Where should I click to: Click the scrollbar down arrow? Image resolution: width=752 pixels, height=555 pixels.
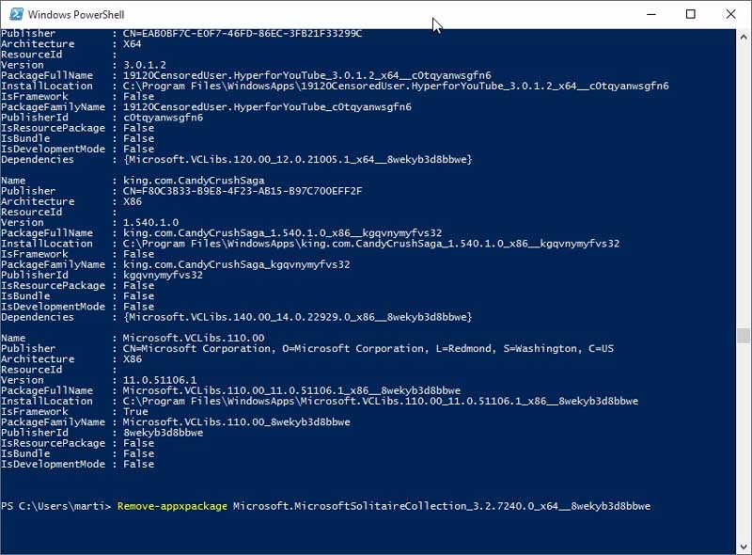tap(744, 547)
